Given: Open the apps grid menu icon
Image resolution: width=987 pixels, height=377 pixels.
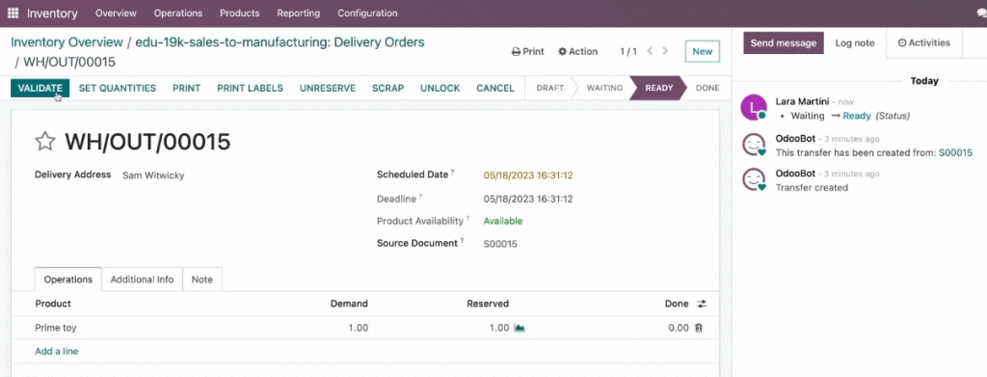Looking at the screenshot, I should click(13, 13).
